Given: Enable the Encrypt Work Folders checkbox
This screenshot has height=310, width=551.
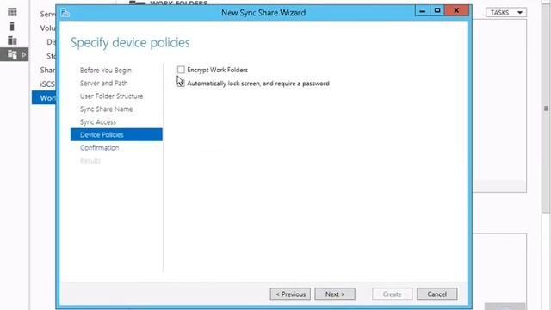Looking at the screenshot, I should [181, 70].
